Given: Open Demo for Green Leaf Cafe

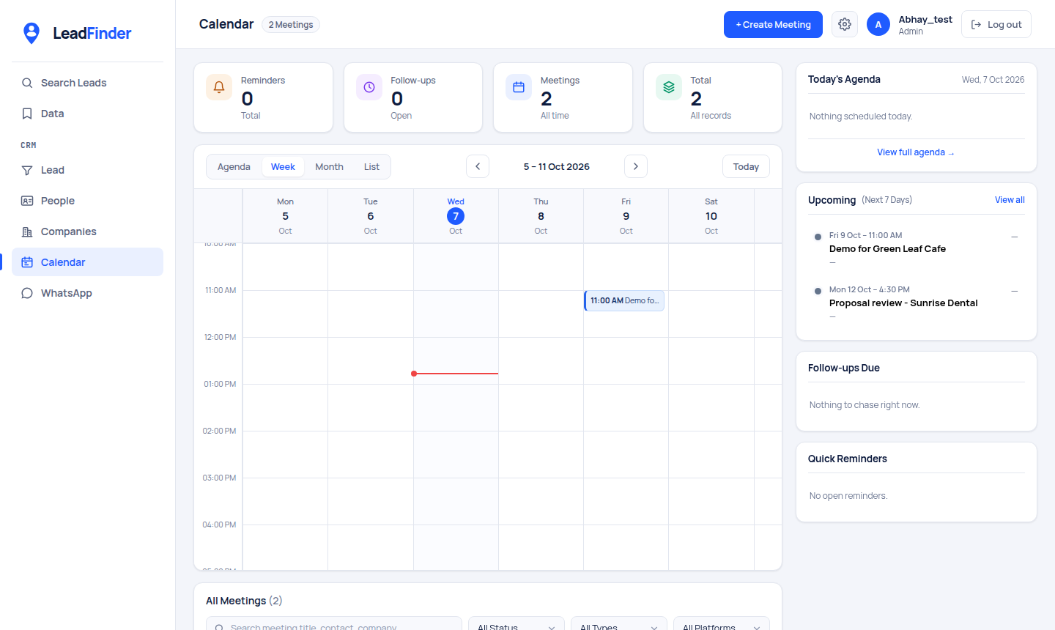Looking at the screenshot, I should click(x=887, y=249).
